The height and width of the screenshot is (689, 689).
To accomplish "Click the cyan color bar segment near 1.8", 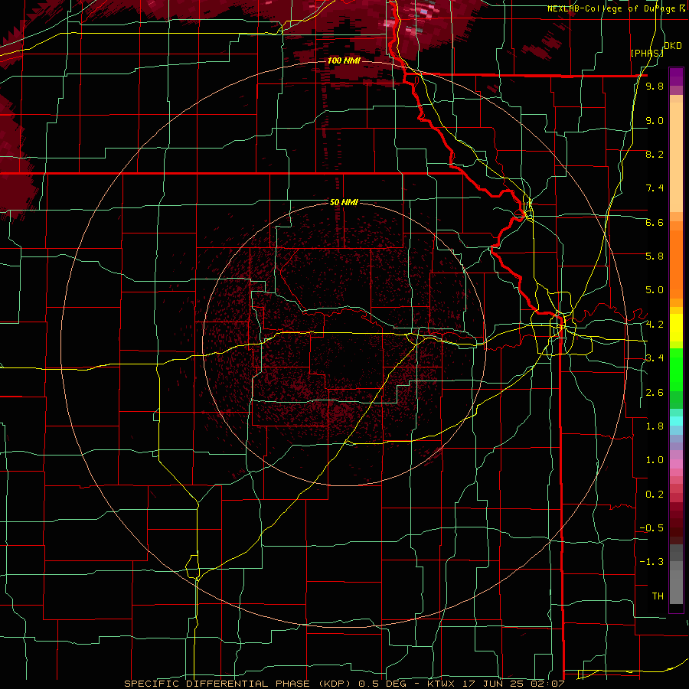I will 676,421.
